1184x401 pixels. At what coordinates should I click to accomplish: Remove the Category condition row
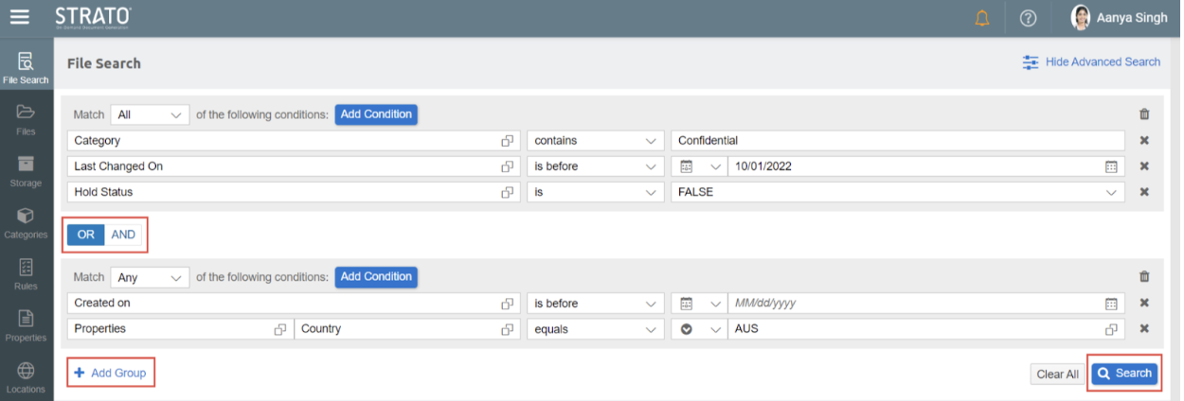(x=1144, y=141)
